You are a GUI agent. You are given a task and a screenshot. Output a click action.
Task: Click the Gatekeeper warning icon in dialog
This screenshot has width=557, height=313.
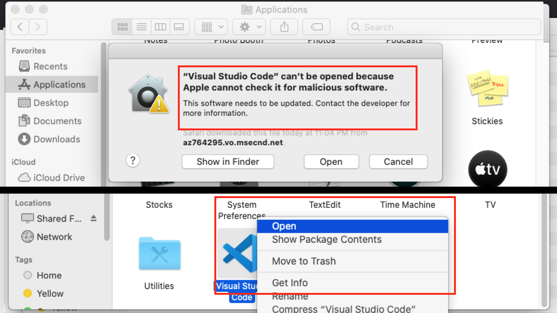pos(149,93)
